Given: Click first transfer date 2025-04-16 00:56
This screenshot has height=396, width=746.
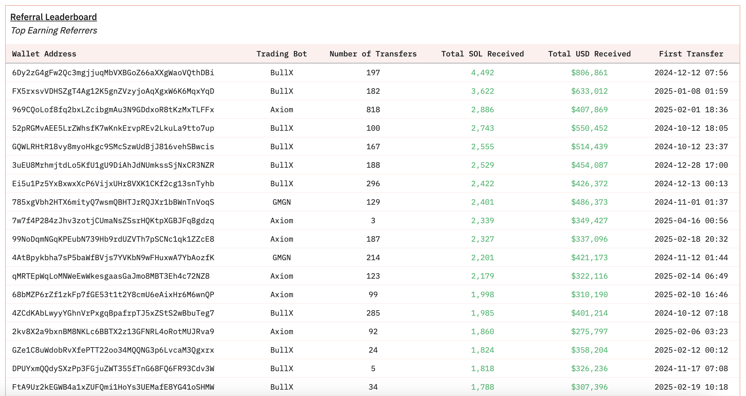Looking at the screenshot, I should click(691, 221).
